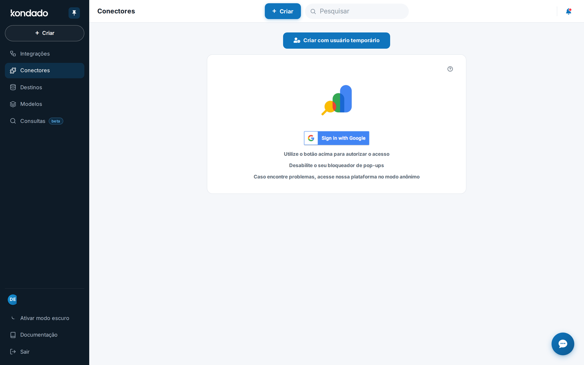
Task: Open the chat support bubble
Action: coord(563,344)
